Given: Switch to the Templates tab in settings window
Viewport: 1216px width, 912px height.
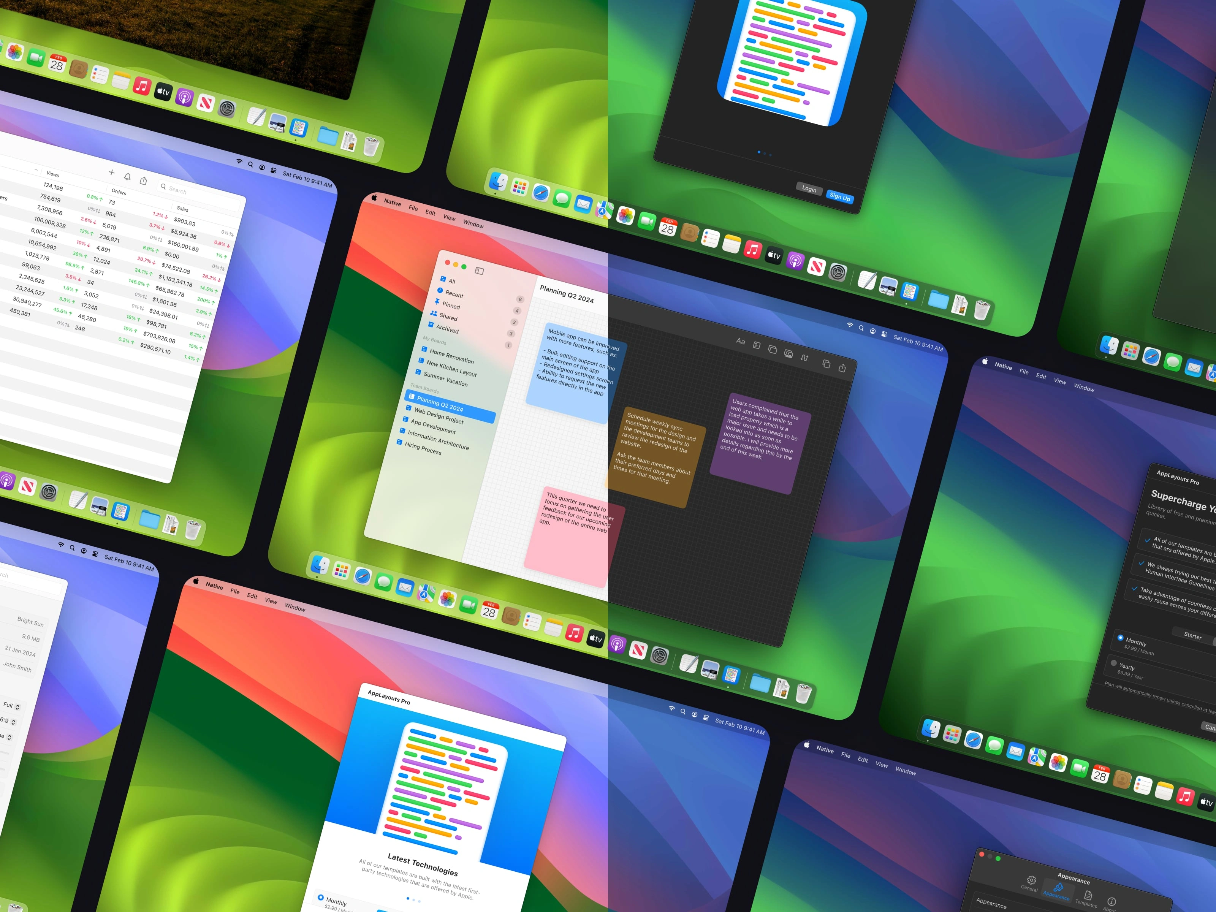Looking at the screenshot, I should point(1087,898).
